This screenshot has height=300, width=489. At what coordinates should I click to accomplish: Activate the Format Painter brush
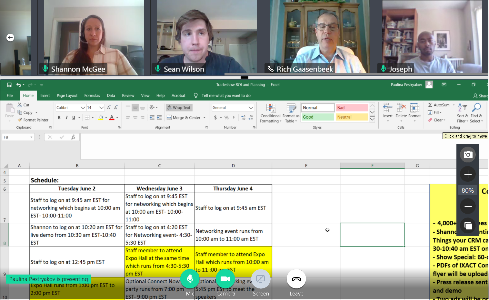tap(20, 120)
